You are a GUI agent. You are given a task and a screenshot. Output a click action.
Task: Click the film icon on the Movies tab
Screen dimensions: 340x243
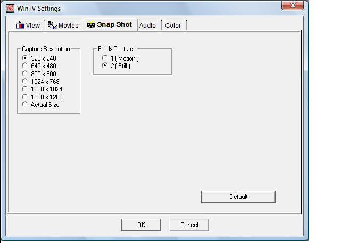pos(52,25)
